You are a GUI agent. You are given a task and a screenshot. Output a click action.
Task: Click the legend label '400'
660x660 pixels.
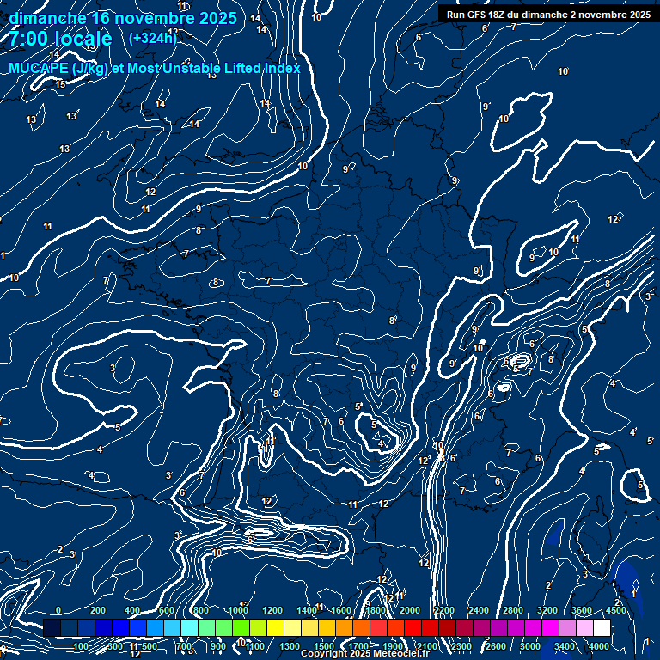tap(132, 610)
